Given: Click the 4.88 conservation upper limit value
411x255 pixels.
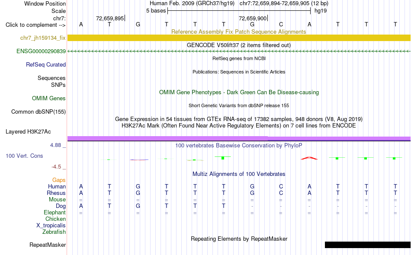Looking at the screenshot, I should click(x=55, y=145).
